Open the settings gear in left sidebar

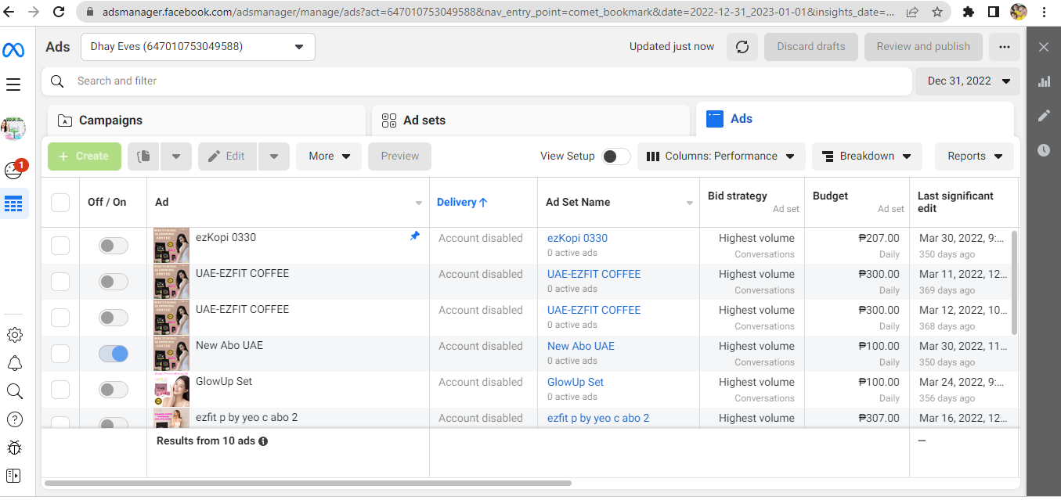14,335
